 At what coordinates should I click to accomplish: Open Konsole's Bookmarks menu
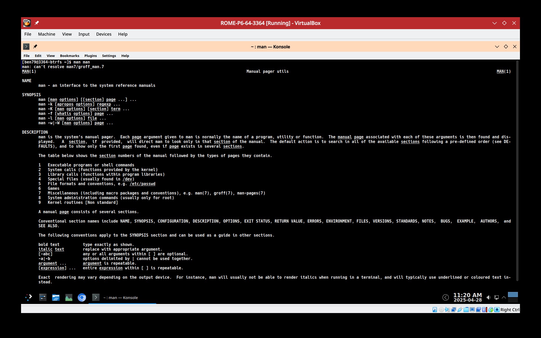(x=69, y=56)
